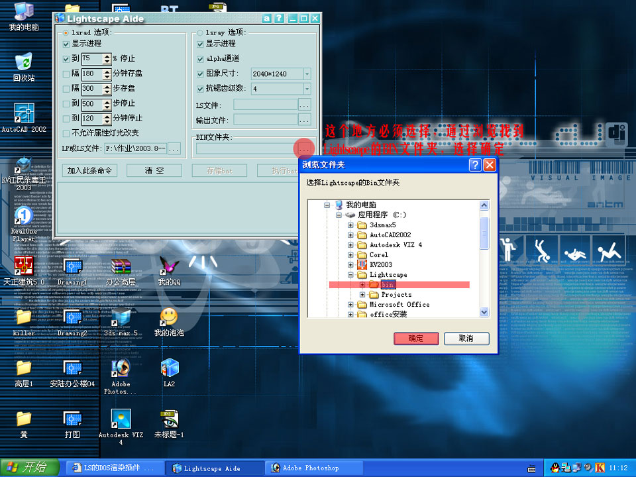The width and height of the screenshot is (636, 477).
Task: Collapse the Lightscape folder node
Action: tap(351, 274)
